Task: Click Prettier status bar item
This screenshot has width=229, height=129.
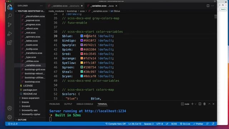Action: [x=198, y=124]
